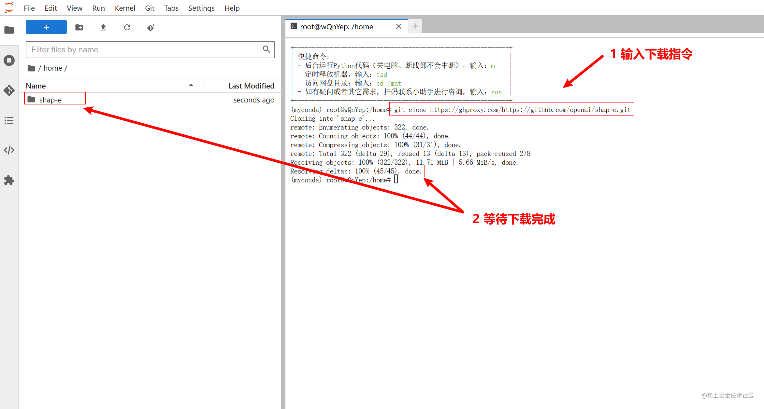Click the 'sos' shortcut command text
Image resolution: width=764 pixels, height=409 pixels.
pos(496,92)
